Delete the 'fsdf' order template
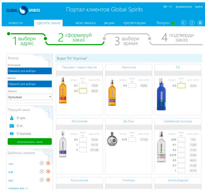Image resolution: width=205 pixels, height=196 pixels. pyautogui.click(x=48, y=172)
